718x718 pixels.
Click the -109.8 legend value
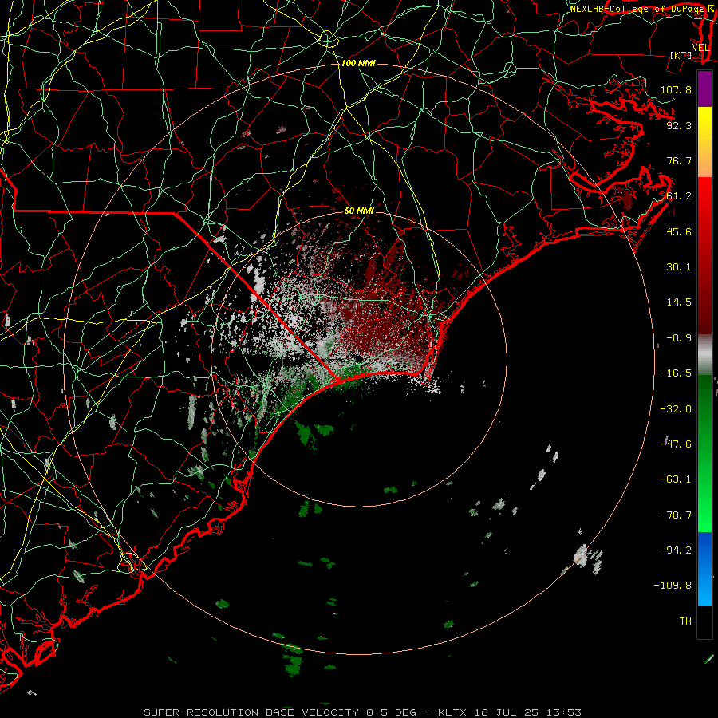(673, 586)
